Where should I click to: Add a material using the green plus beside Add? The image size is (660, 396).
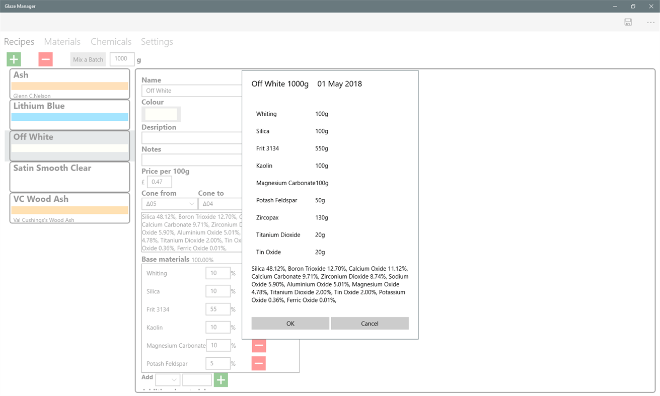[x=221, y=379]
